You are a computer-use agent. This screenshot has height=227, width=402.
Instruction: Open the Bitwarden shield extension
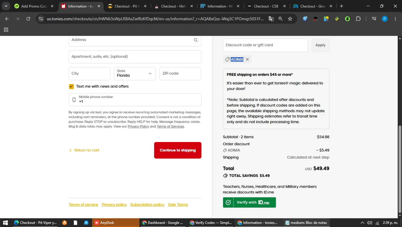(305, 19)
